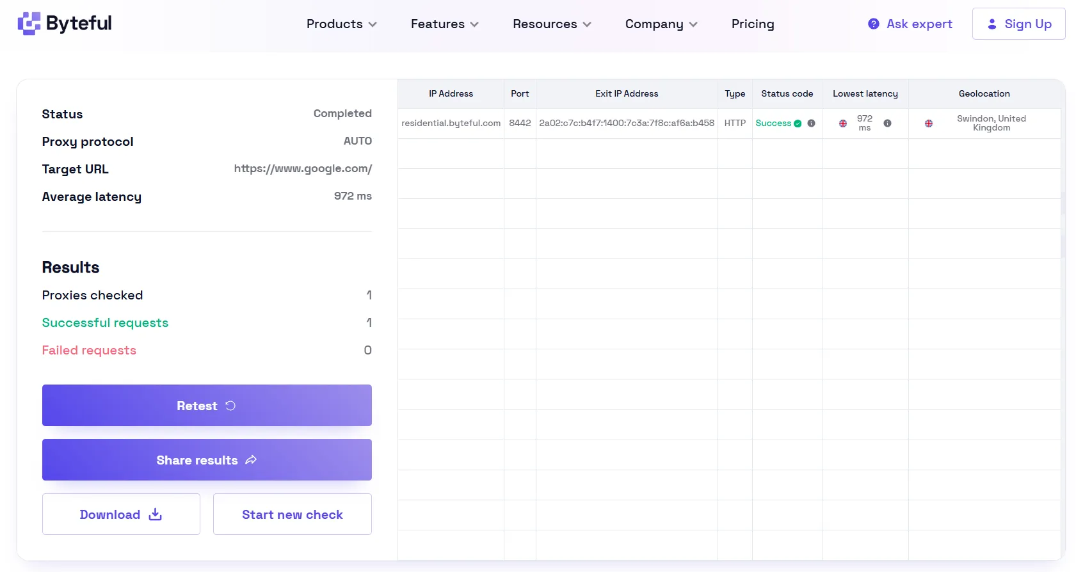
Task: Click the Geolocation column header
Action: pyautogui.click(x=984, y=93)
